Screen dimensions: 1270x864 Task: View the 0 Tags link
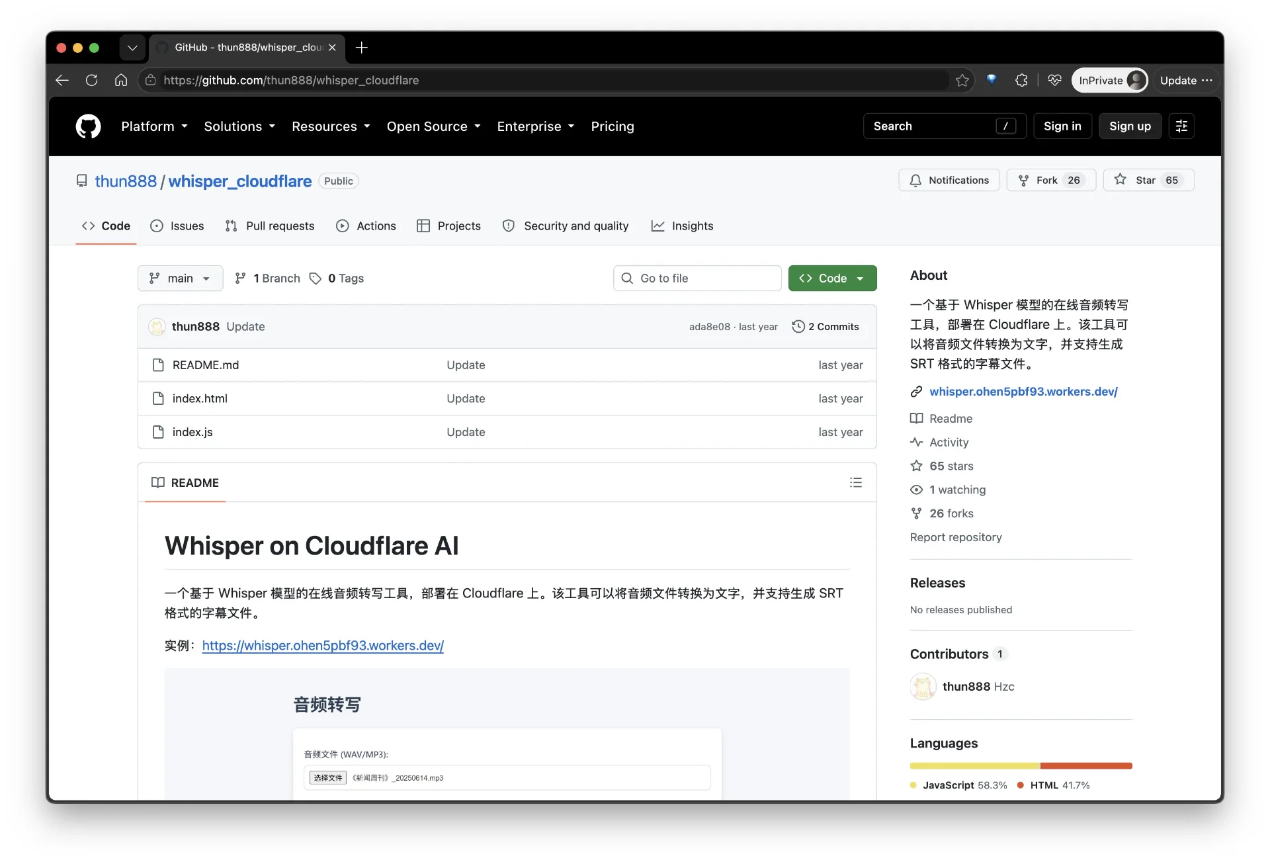click(337, 279)
